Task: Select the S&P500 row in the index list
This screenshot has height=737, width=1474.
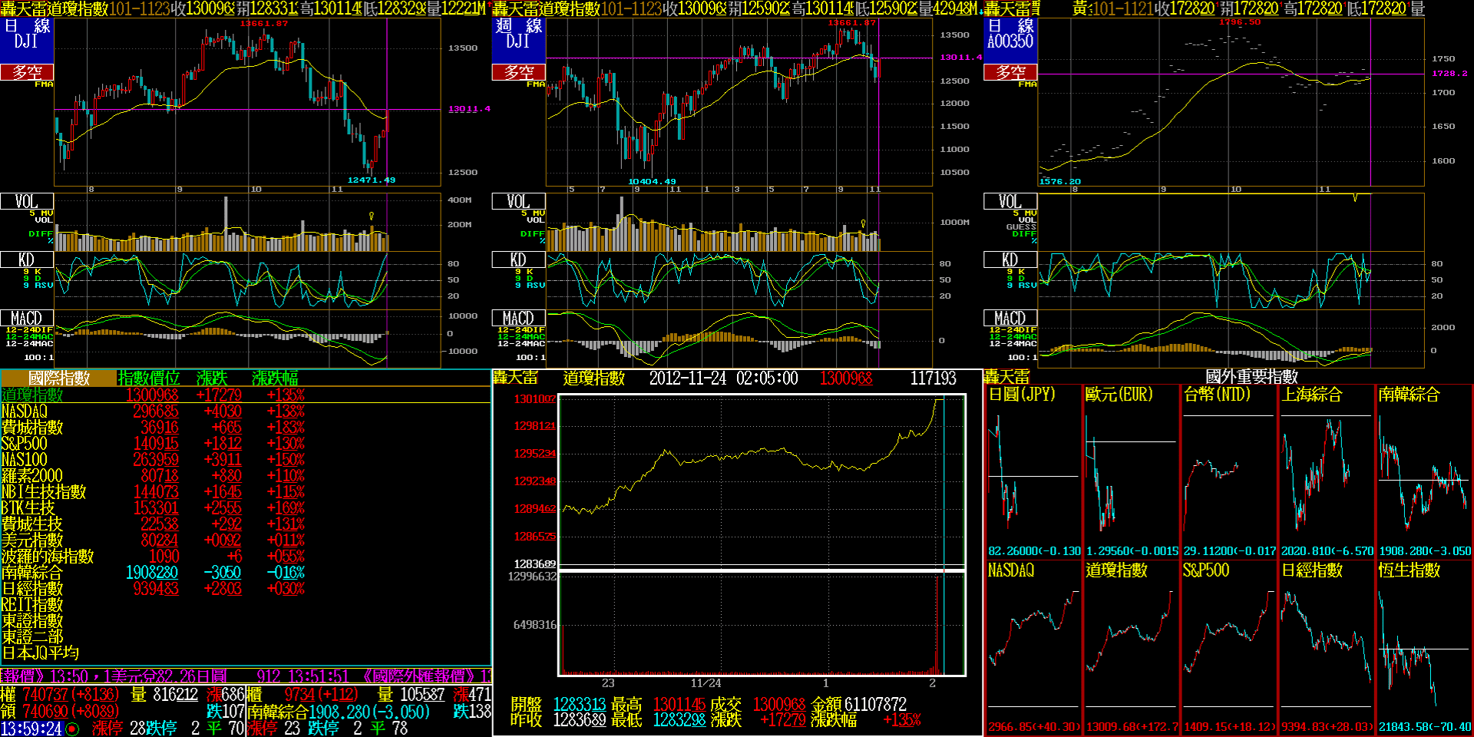Action: pyautogui.click(x=246, y=443)
